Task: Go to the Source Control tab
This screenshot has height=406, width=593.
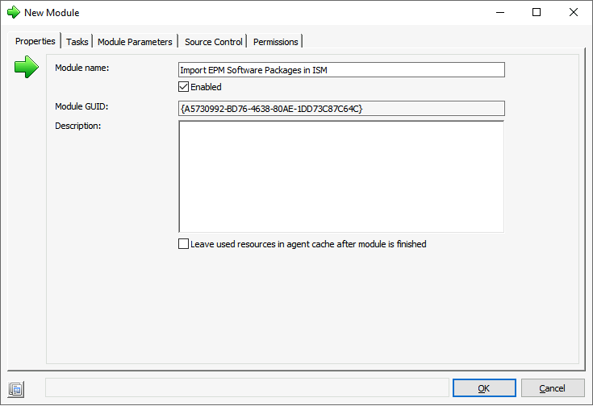Action: pyautogui.click(x=213, y=42)
